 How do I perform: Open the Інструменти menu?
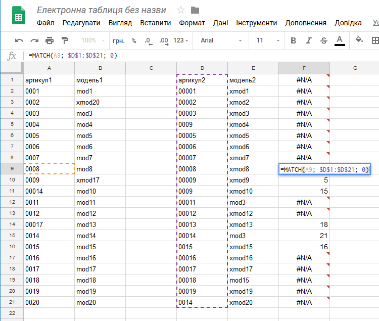point(256,23)
